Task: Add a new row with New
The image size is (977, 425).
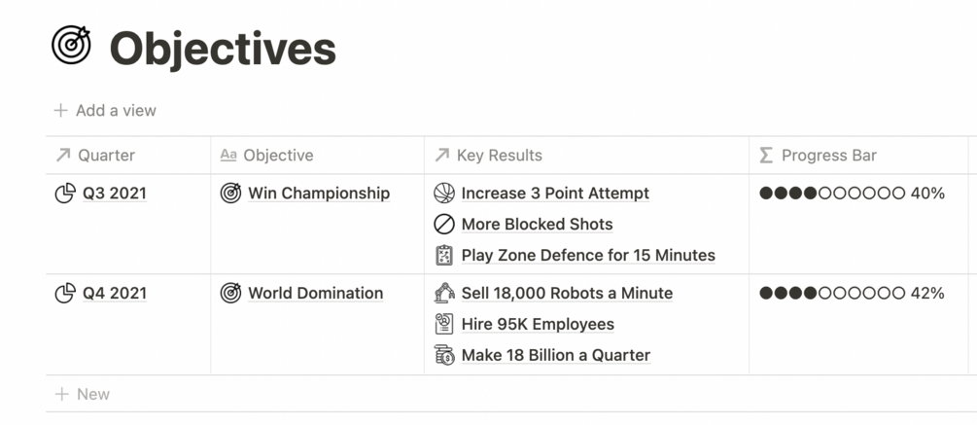Action: pos(83,394)
